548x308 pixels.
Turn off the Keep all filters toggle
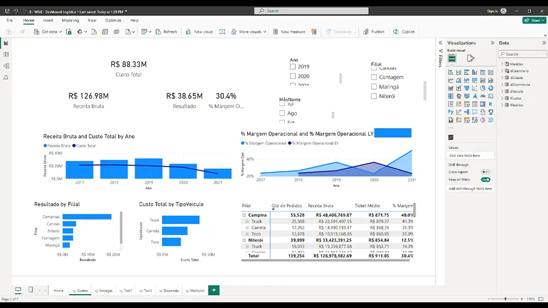point(485,180)
